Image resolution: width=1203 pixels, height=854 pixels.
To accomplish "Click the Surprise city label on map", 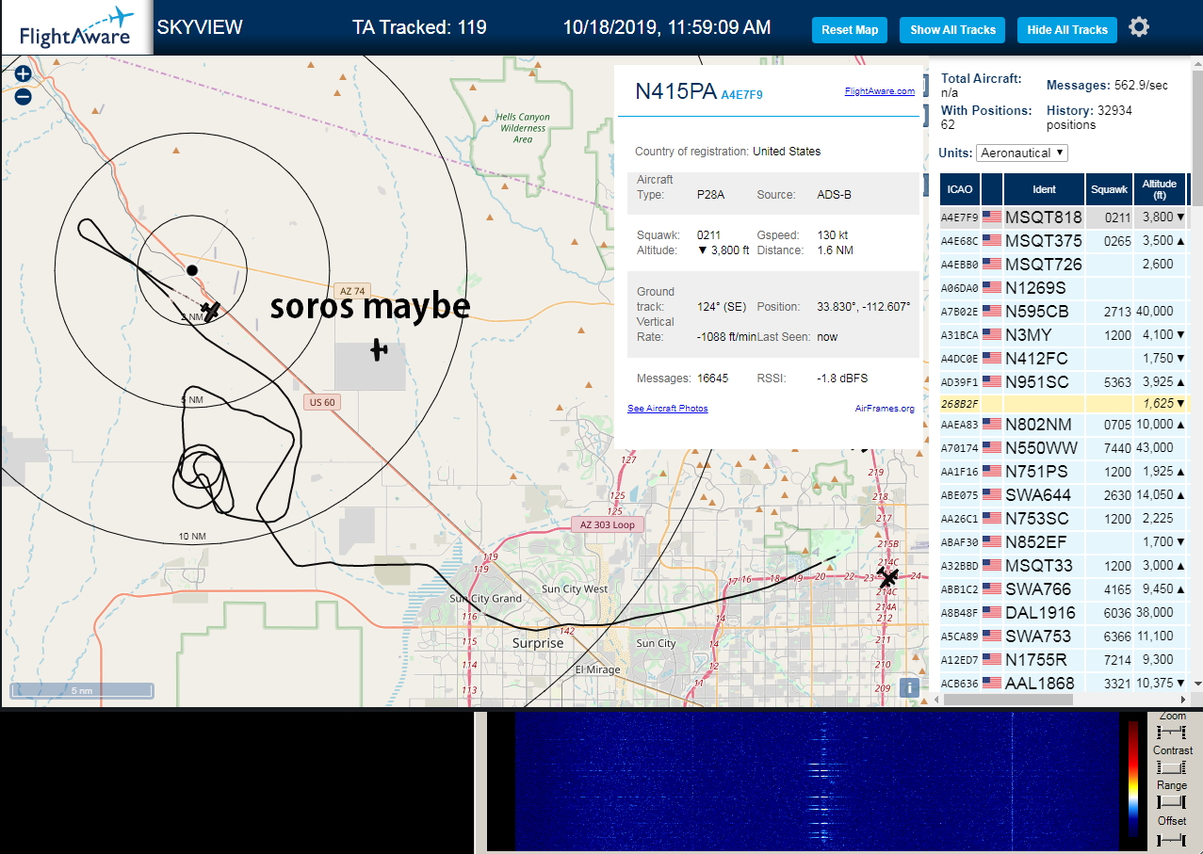I will pos(538,643).
